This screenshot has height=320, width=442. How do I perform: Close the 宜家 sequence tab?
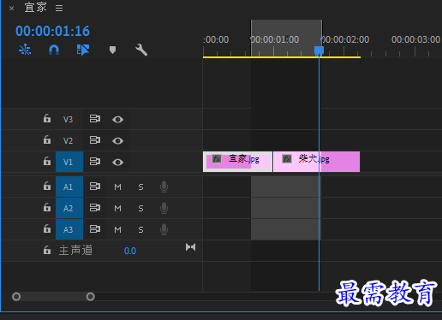pyautogui.click(x=11, y=9)
